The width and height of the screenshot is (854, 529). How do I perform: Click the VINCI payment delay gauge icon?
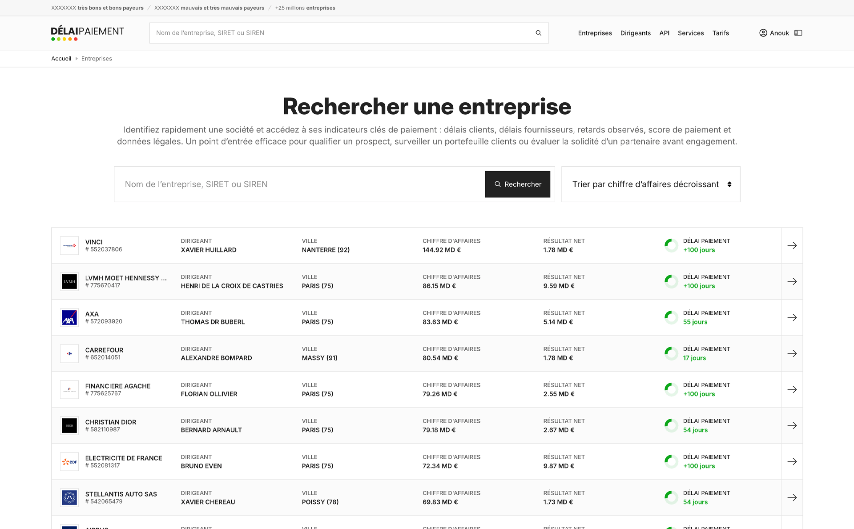(x=671, y=245)
